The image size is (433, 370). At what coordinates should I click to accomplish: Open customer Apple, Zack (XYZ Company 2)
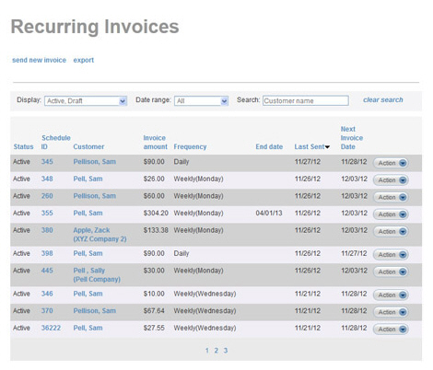pos(99,235)
